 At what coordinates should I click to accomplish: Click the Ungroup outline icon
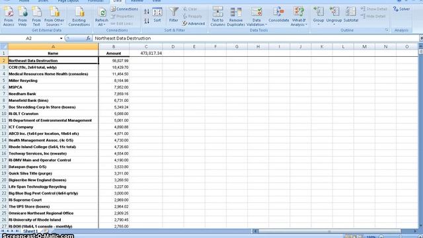click(334, 16)
